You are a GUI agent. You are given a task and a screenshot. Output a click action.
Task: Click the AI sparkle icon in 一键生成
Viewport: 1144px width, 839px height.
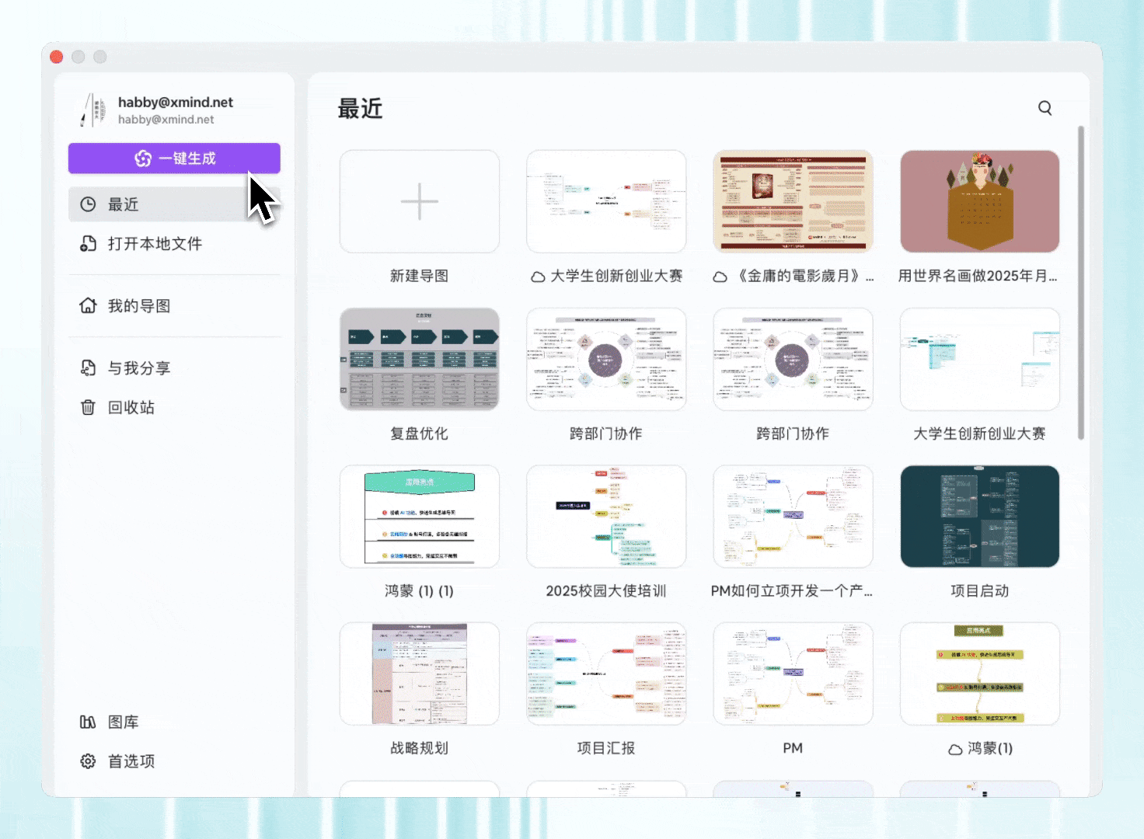tap(144, 158)
